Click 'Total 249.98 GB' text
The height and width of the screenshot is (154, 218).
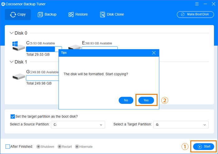39,83
